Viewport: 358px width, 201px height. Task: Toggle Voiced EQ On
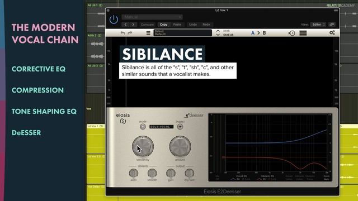tap(238, 179)
